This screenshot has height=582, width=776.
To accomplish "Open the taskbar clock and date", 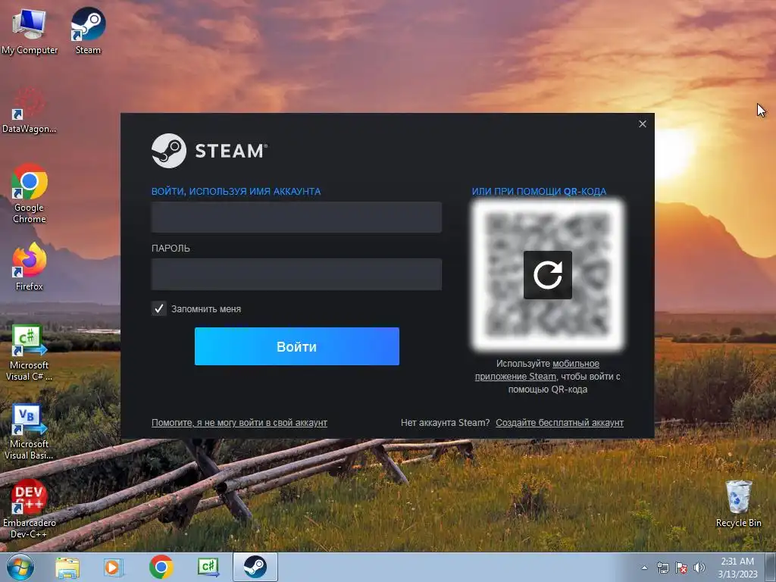I will tap(737, 568).
